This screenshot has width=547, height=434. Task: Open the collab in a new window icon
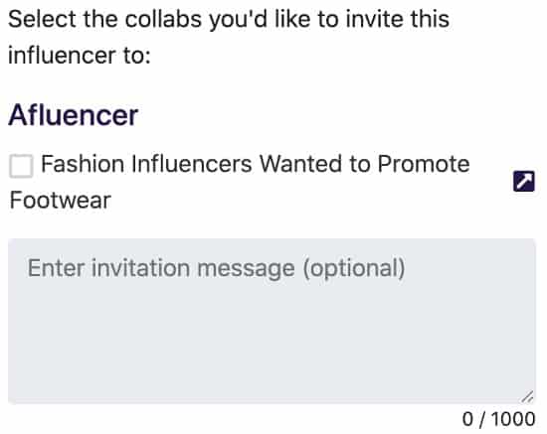coord(523,182)
